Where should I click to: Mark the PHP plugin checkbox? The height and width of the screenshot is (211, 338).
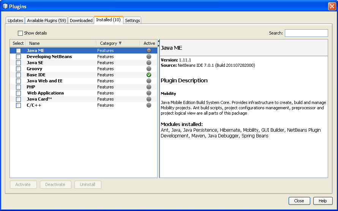click(x=18, y=87)
